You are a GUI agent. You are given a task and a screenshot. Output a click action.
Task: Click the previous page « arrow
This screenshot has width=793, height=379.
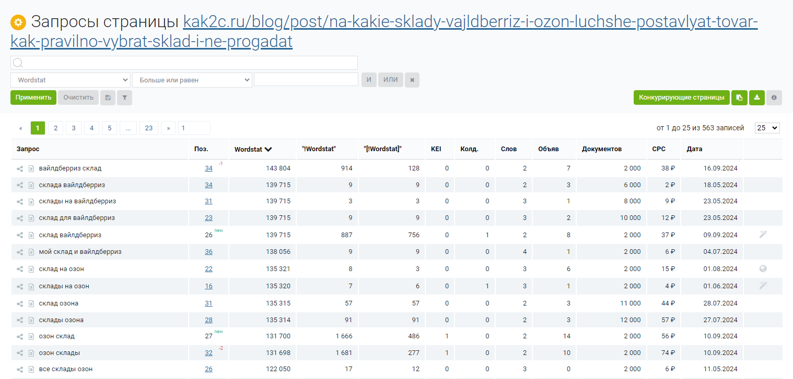20,128
